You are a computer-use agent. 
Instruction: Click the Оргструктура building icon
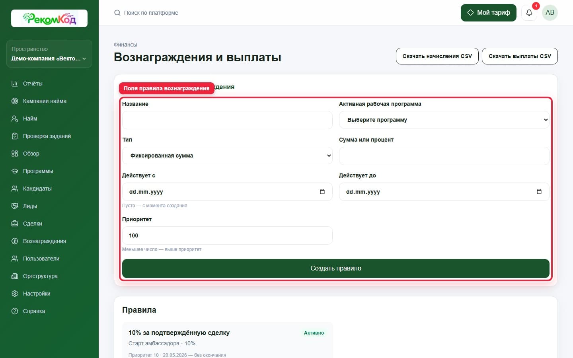[15, 276]
